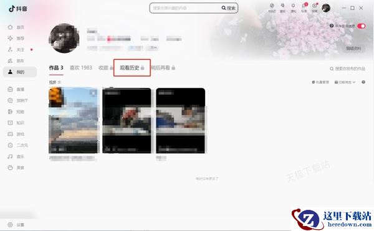Screen dimensions: 374x231
Task: Open the 首页 home item in sidebar
Action: tap(16, 27)
